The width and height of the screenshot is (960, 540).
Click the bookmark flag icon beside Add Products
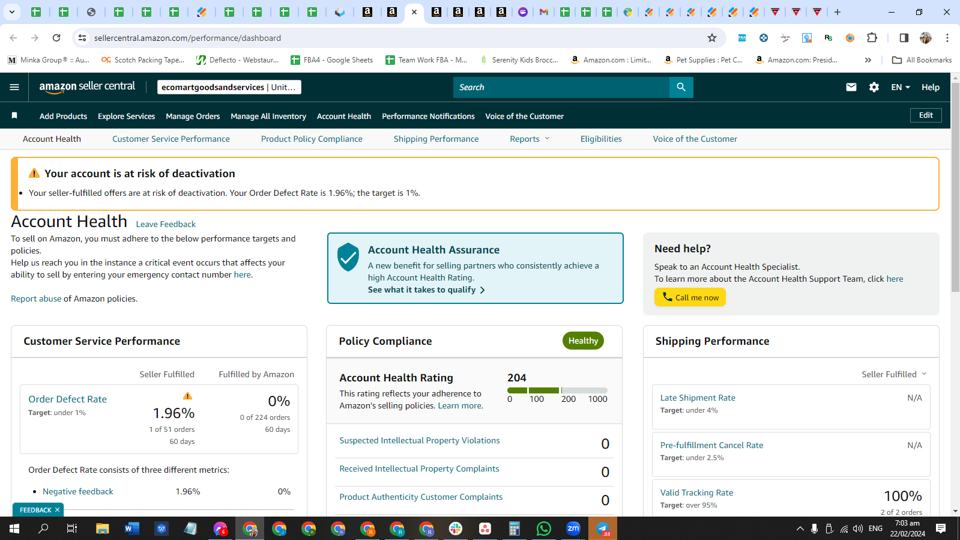14,115
